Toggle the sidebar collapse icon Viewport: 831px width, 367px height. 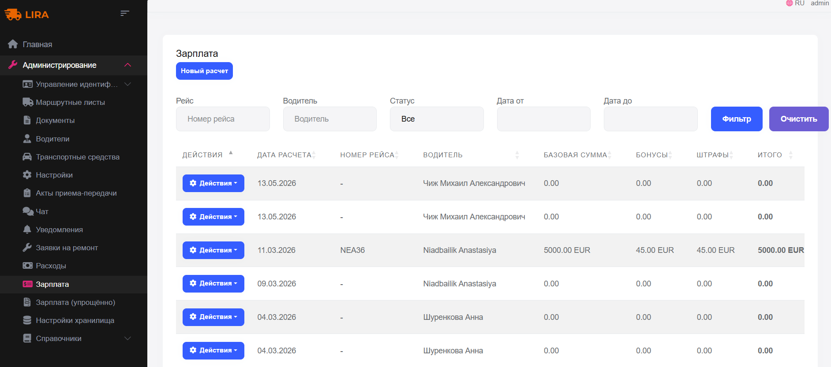pos(125,13)
